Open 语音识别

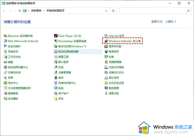(x=114, y=93)
